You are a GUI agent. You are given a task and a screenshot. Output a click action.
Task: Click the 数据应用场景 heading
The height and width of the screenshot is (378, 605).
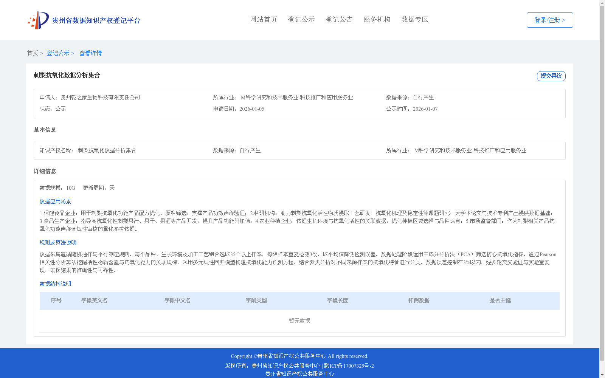coord(55,201)
